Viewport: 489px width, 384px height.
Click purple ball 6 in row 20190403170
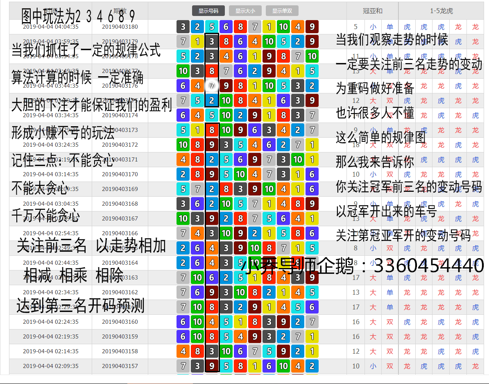pyautogui.click(x=312, y=174)
